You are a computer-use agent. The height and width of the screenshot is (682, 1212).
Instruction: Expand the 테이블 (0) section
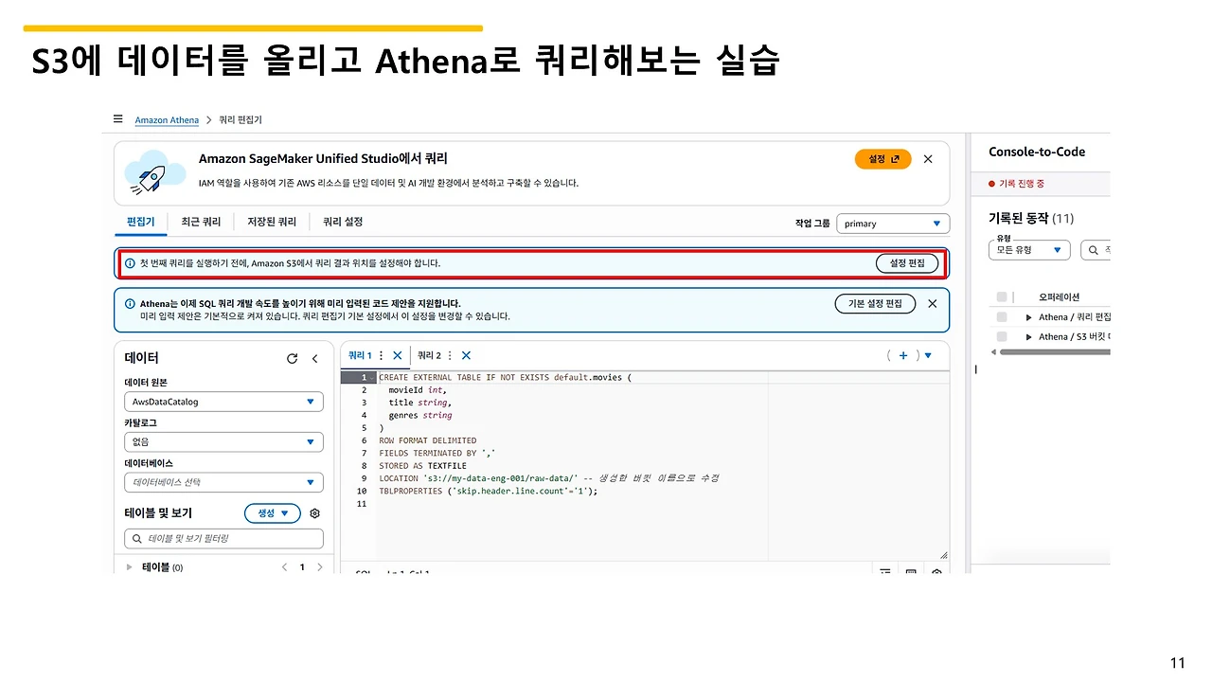130,567
